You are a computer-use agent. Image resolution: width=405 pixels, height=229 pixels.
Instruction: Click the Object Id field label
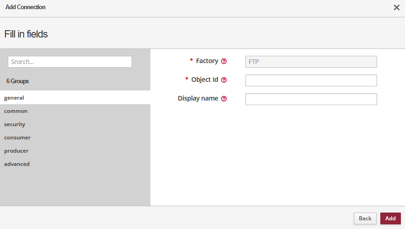(x=204, y=80)
